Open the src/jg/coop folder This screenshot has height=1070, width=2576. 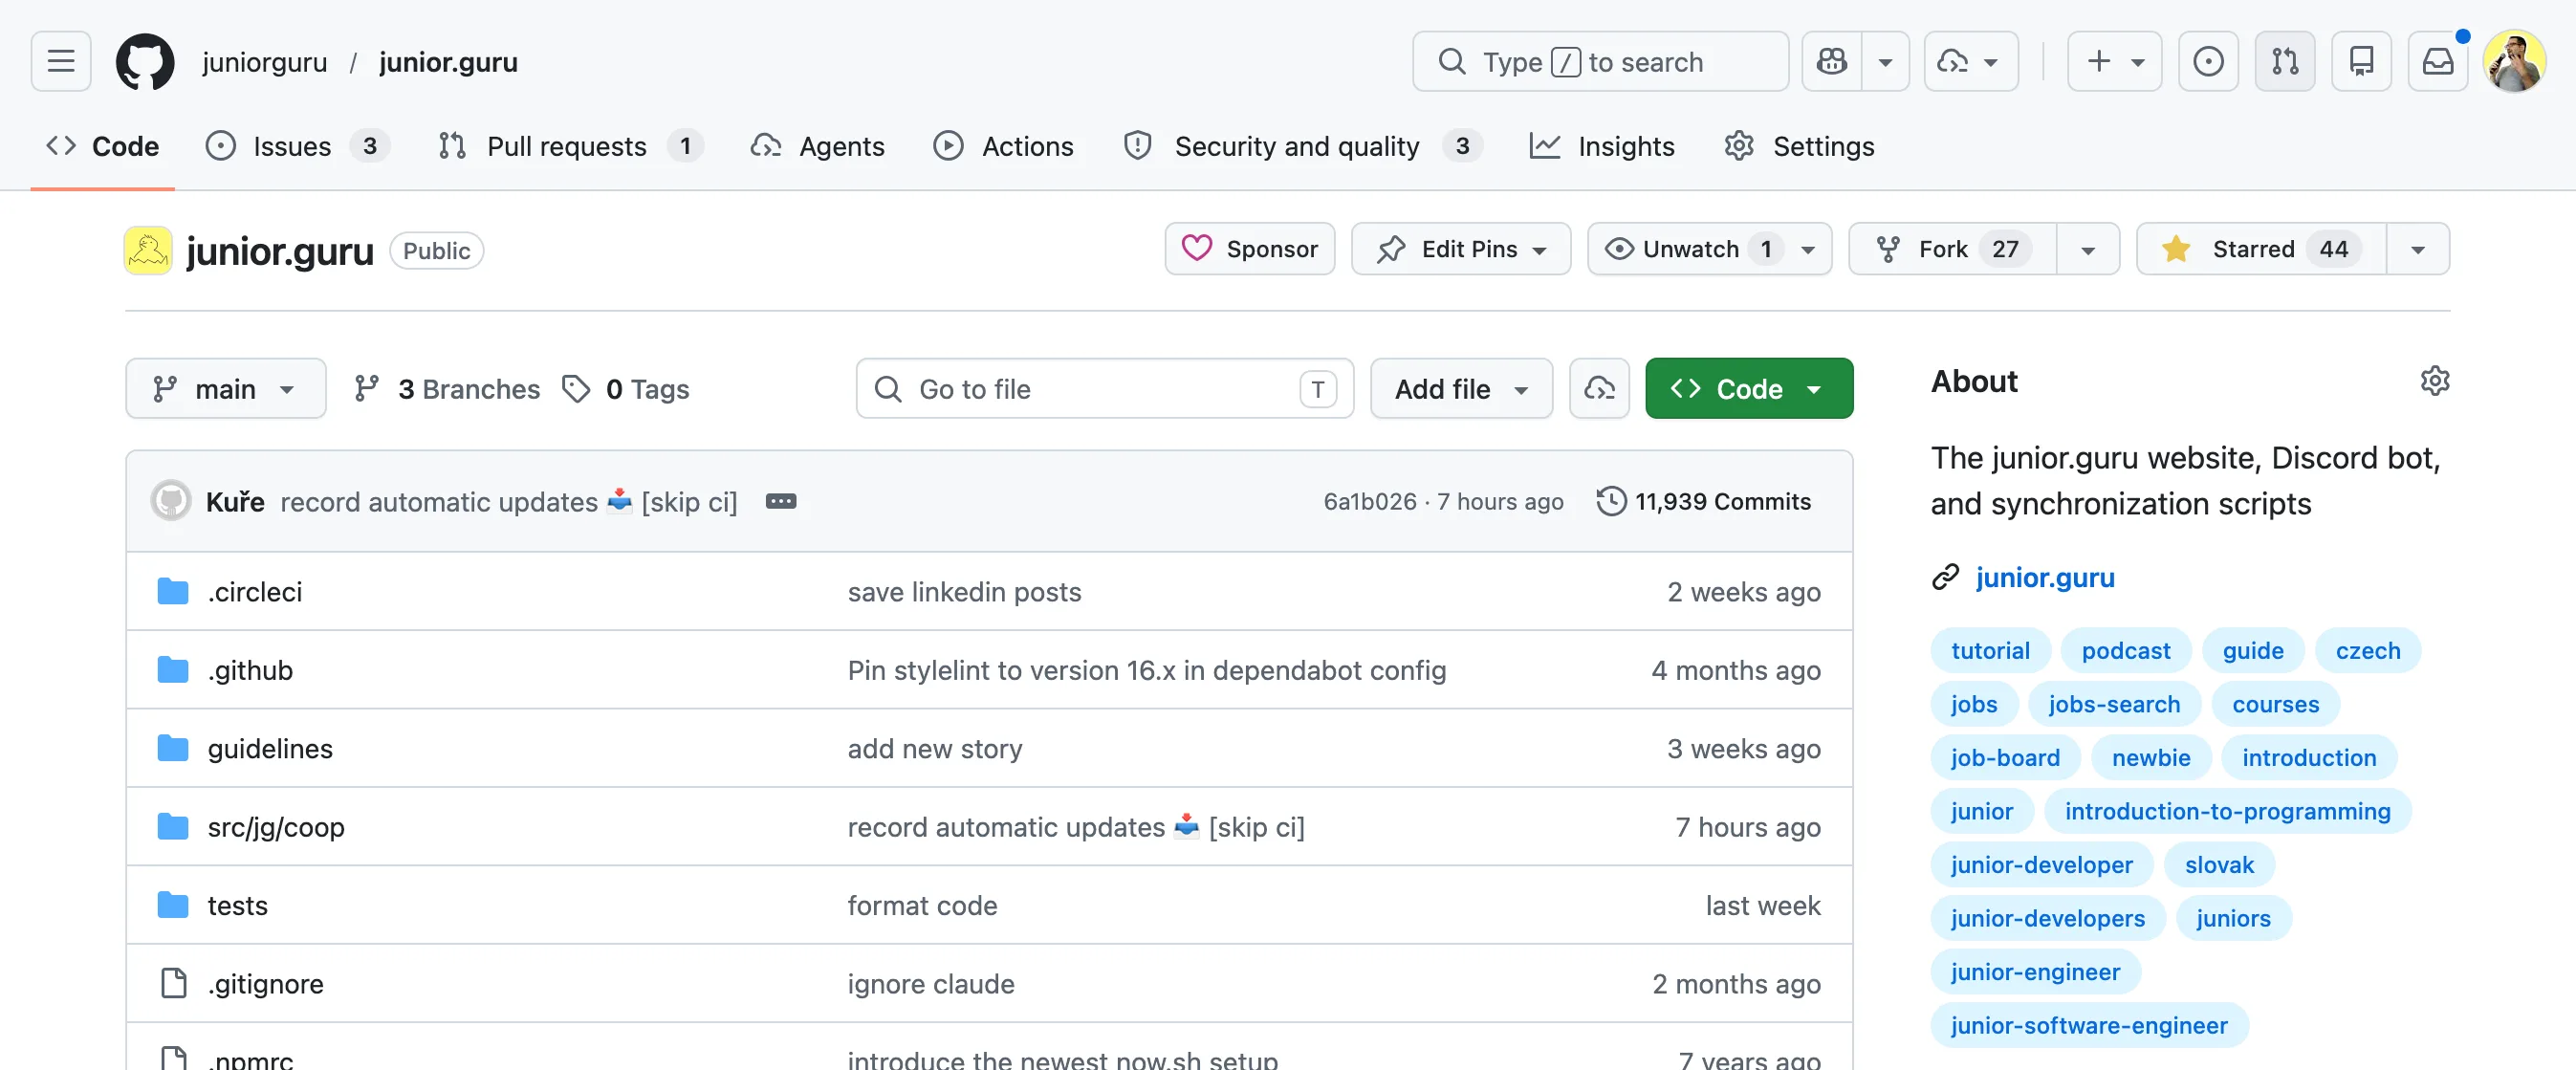tap(276, 826)
